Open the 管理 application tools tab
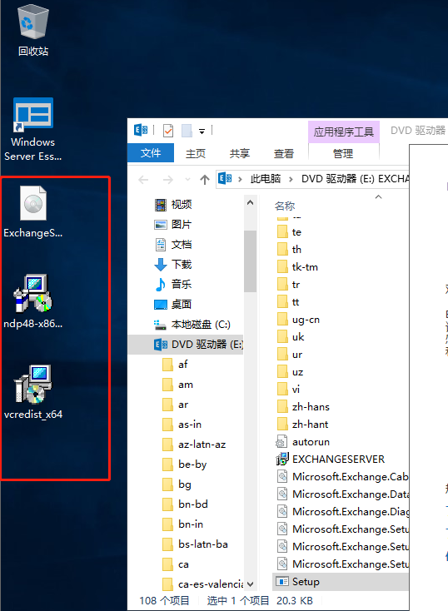Viewport: 448px width, 611px height. pyautogui.click(x=343, y=153)
